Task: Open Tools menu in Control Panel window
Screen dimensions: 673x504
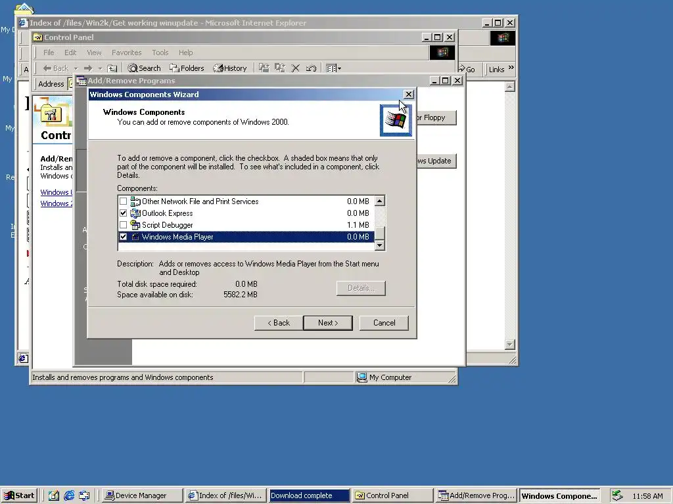Action: tap(160, 52)
